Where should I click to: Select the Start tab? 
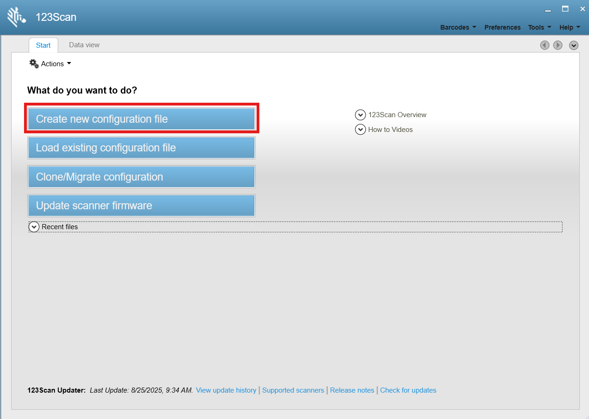click(43, 45)
